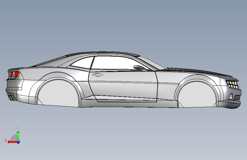
Task: Select the car's door handle
Action: point(98,75)
